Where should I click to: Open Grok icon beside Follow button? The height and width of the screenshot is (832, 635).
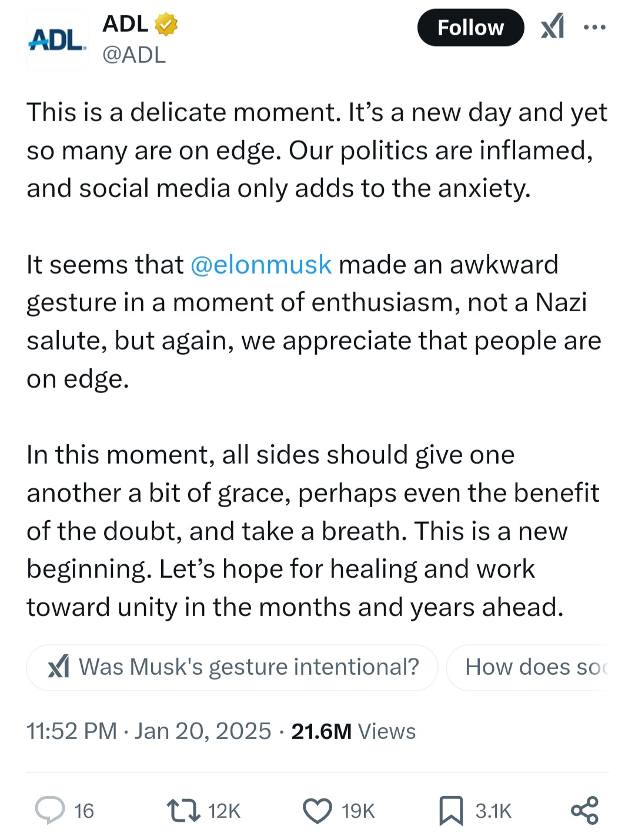[x=552, y=27]
